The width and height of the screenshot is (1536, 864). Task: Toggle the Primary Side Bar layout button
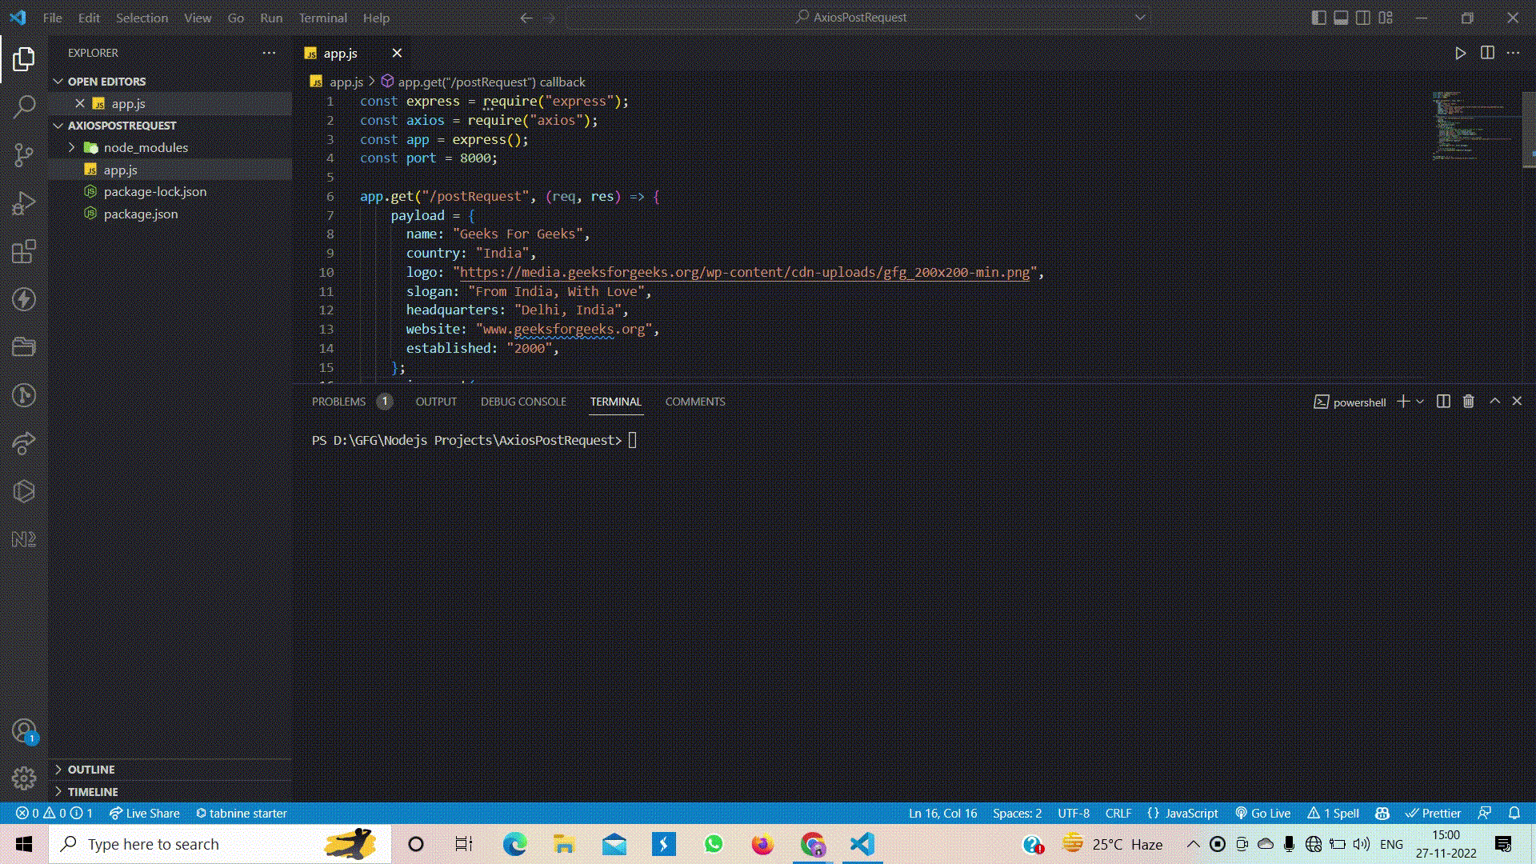click(x=1319, y=18)
